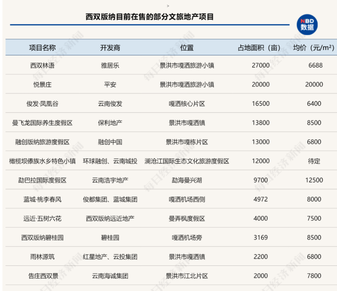337x291 pixels.
Task: Click area value 3169
Action: [261, 237]
